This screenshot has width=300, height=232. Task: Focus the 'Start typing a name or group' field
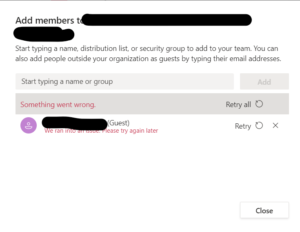124,81
